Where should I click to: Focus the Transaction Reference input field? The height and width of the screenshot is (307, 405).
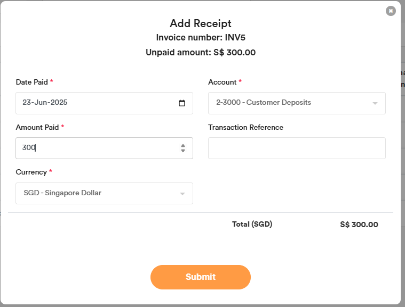tap(296, 148)
